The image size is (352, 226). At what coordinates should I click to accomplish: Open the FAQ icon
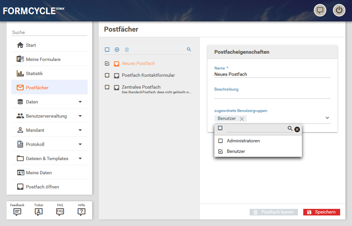click(x=60, y=212)
